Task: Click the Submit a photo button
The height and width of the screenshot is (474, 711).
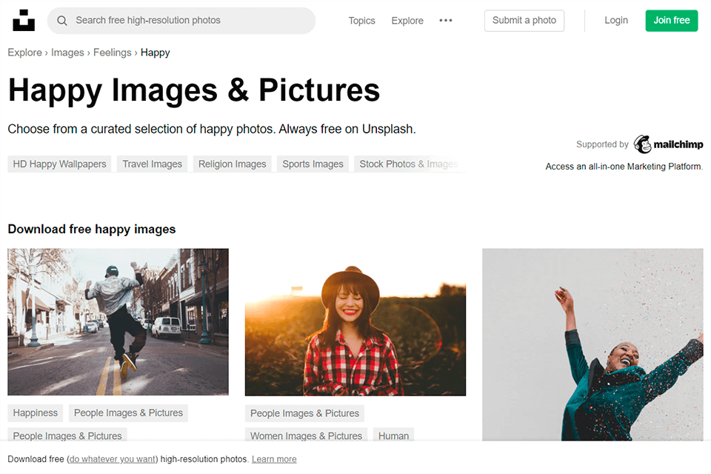Action: (x=524, y=20)
